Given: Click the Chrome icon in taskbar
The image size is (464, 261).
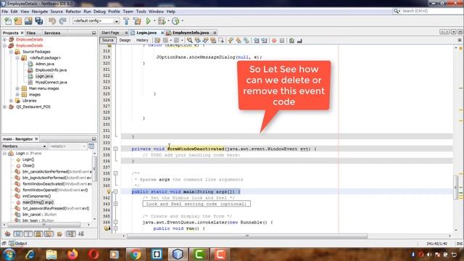Looking at the screenshot, I should (x=136, y=254).
